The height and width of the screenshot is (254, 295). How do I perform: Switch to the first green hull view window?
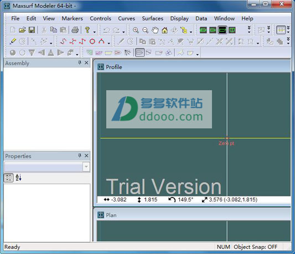click(203, 30)
